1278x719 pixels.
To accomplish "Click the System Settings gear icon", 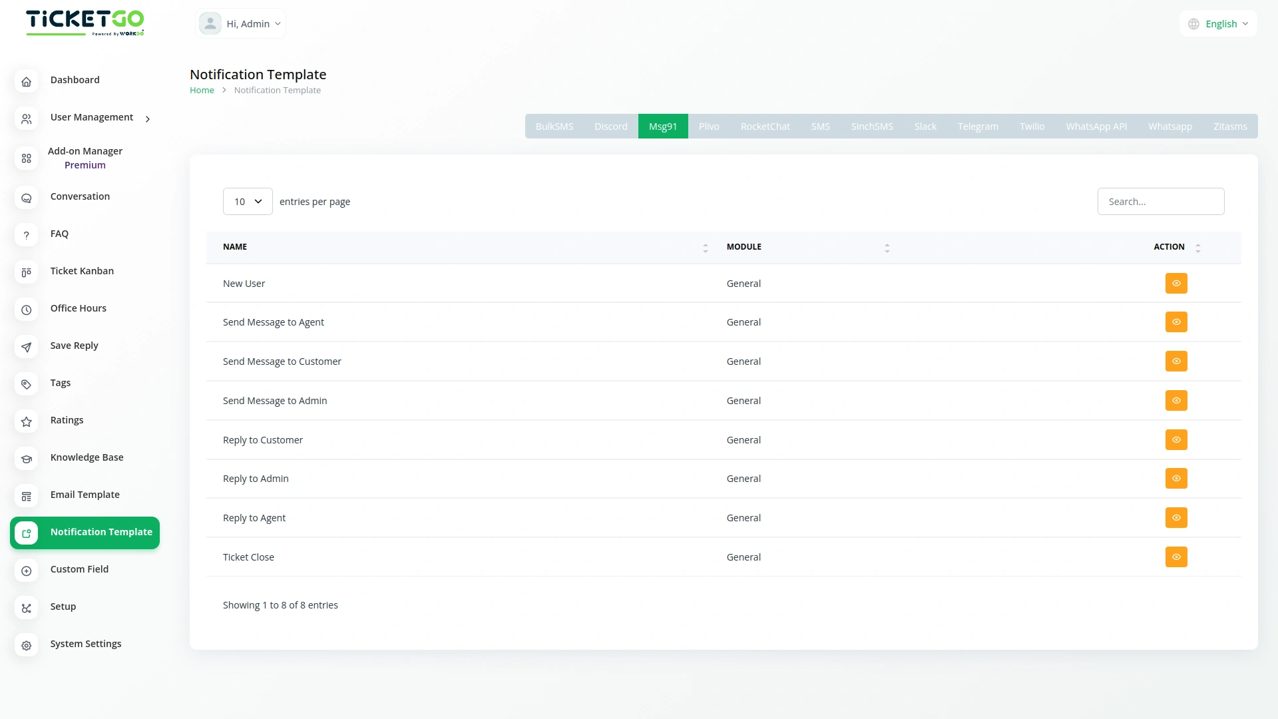I will [26, 645].
